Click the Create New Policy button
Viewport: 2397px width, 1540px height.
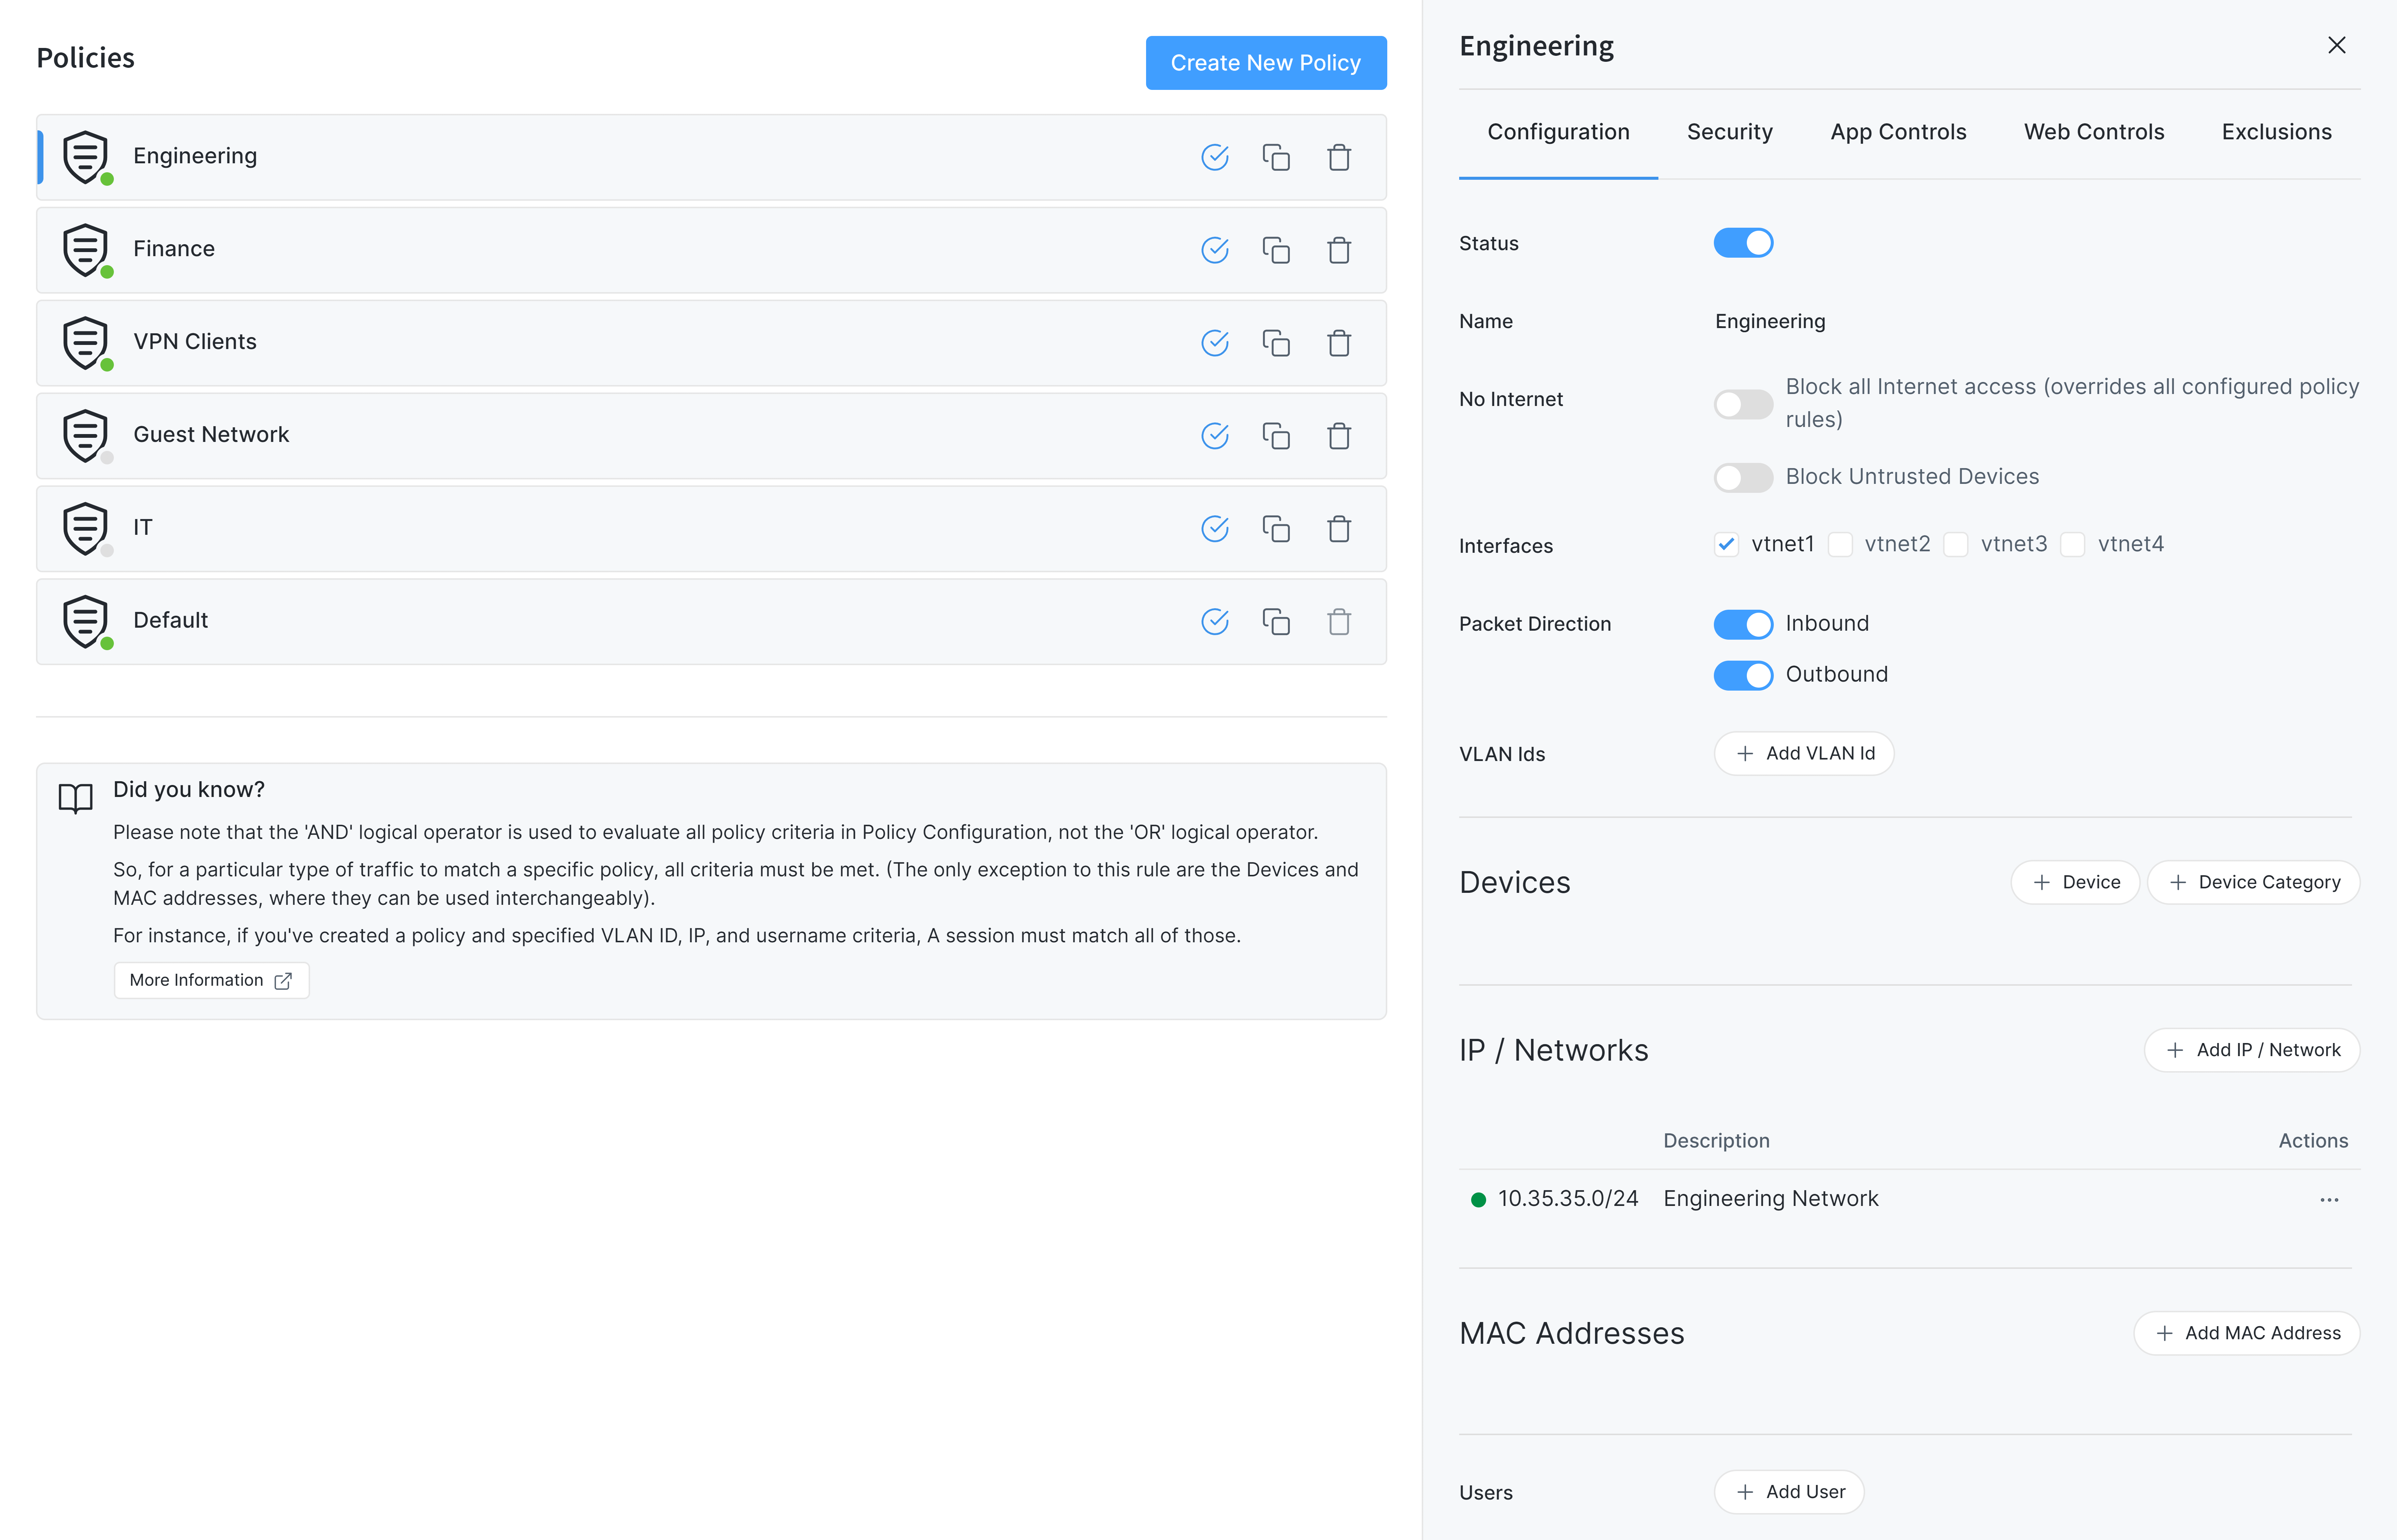[x=1265, y=62]
